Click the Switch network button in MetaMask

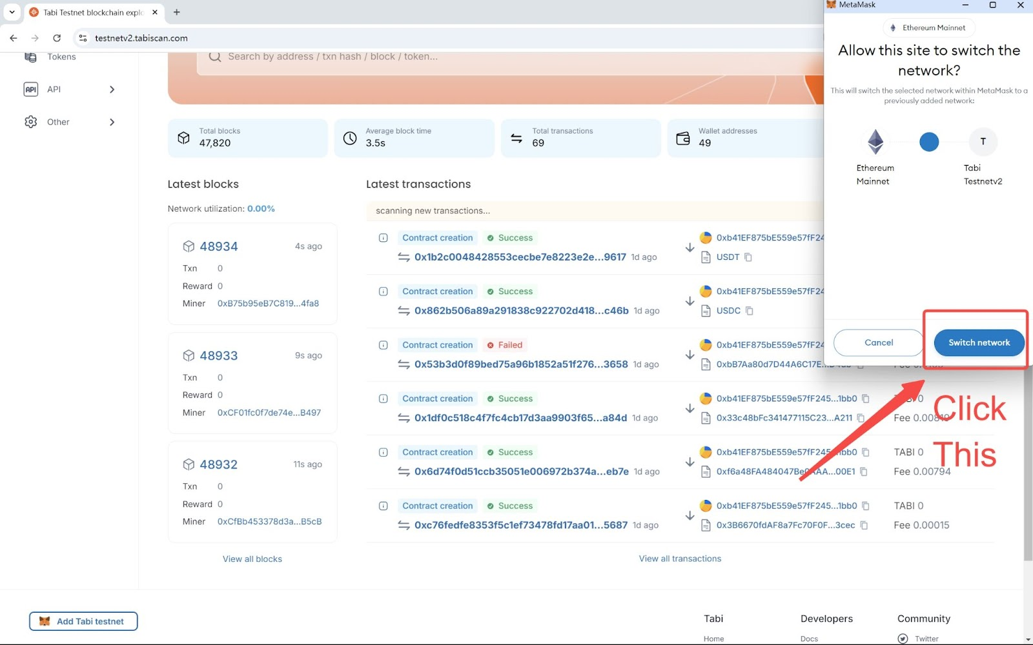click(x=979, y=342)
